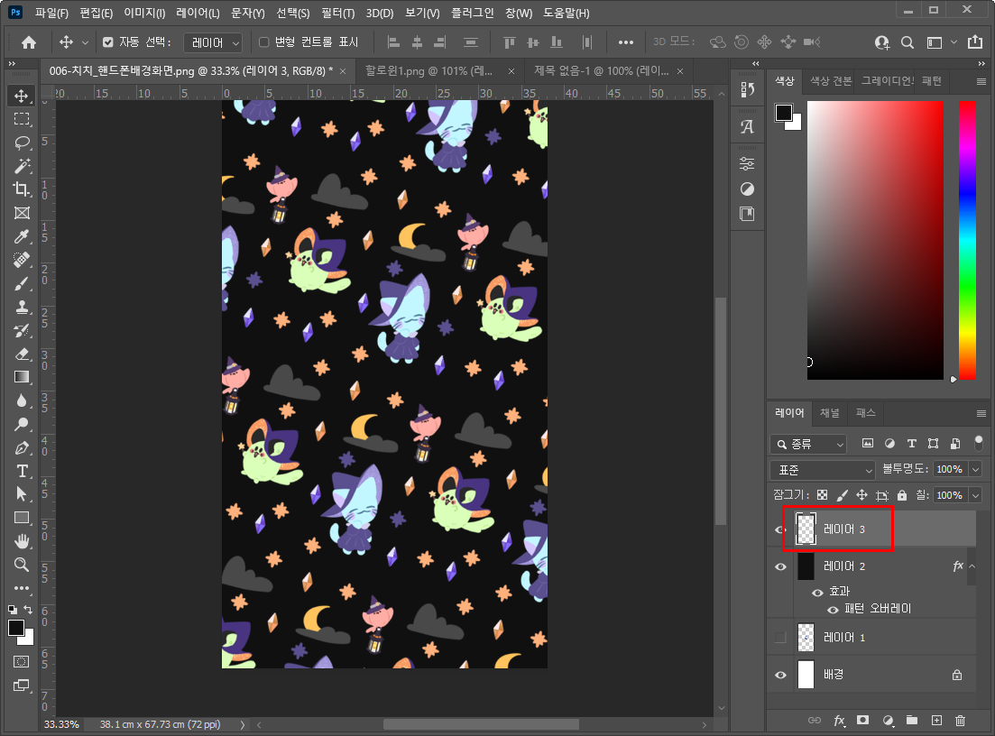Image resolution: width=995 pixels, height=736 pixels.
Task: Select the Clone Stamp tool
Action: point(22,307)
